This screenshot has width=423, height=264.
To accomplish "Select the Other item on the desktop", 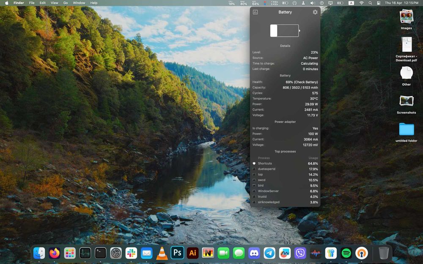I will [x=406, y=76].
